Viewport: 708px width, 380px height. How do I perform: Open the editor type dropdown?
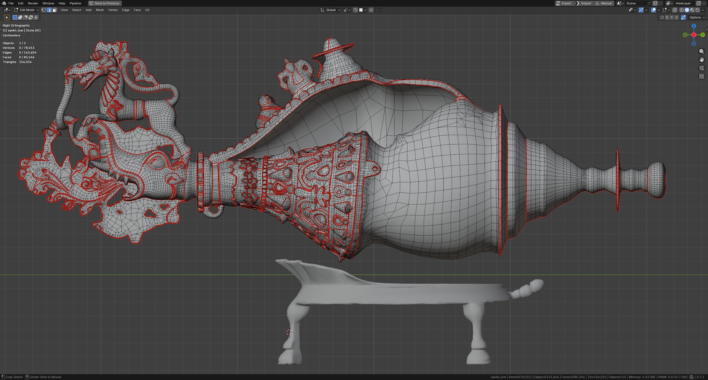click(x=7, y=10)
